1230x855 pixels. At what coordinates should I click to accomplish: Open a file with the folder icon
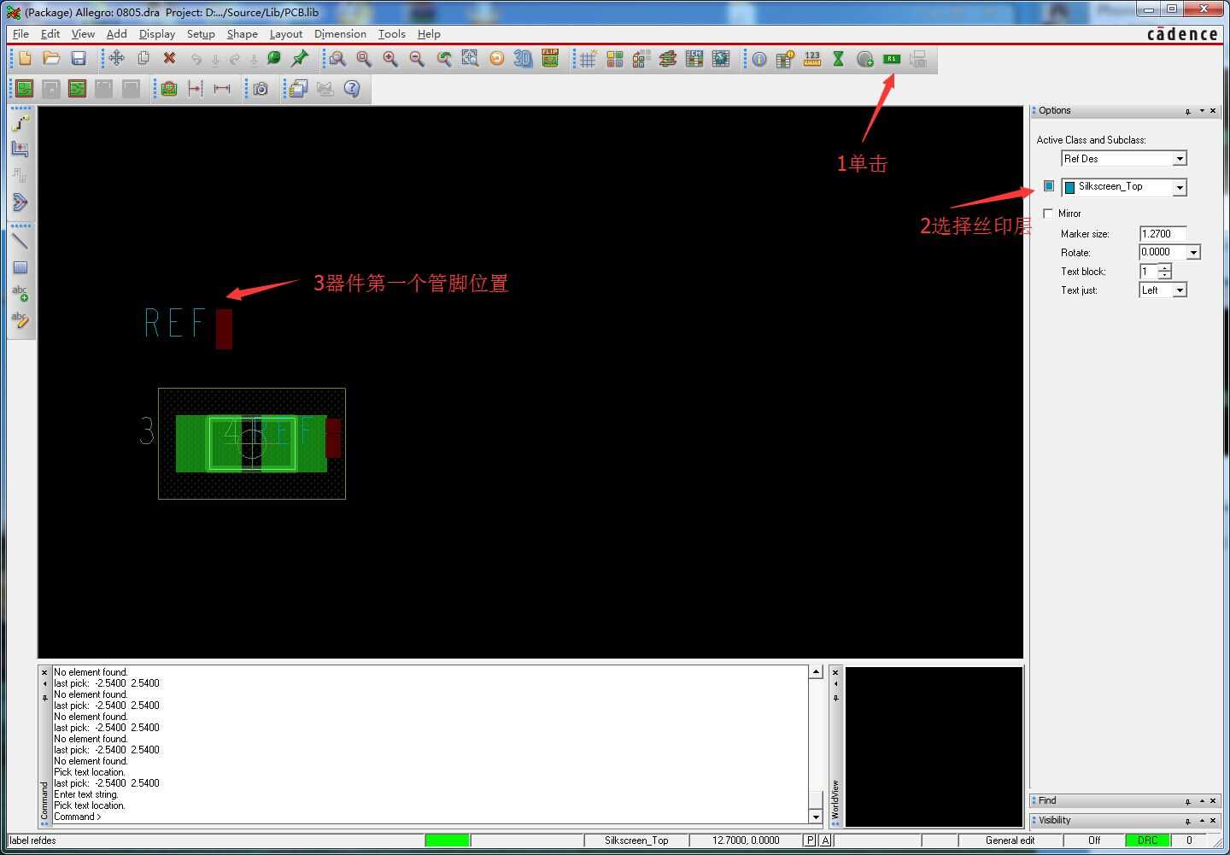51,59
